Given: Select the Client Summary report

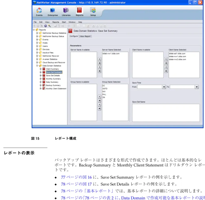Looking at the screenshot, I should coord(53,69).
